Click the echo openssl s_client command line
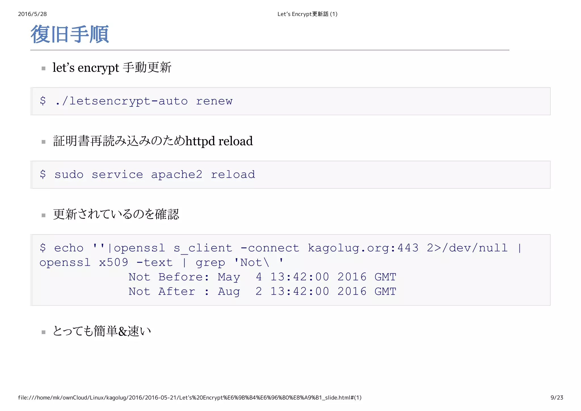 coord(281,248)
